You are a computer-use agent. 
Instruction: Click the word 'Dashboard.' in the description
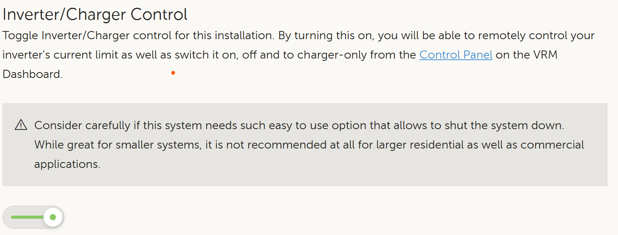click(33, 74)
